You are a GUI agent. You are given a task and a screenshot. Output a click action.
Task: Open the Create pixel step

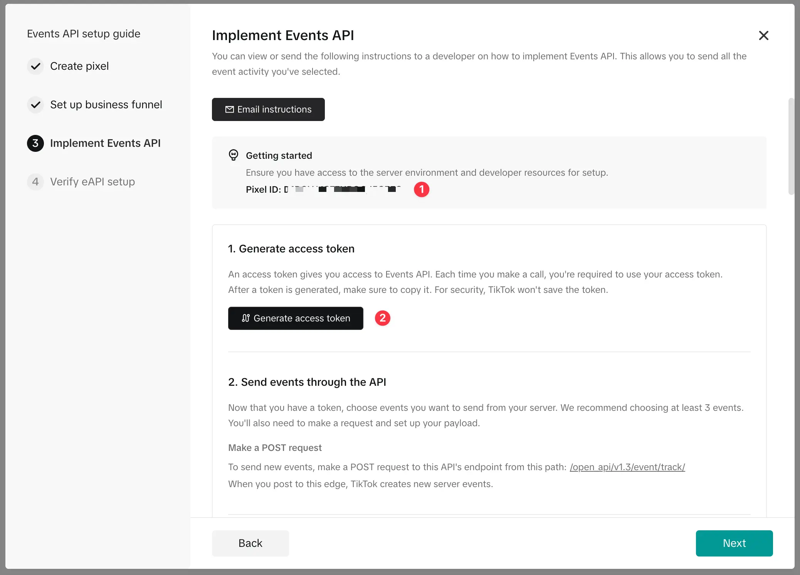pyautogui.click(x=79, y=66)
